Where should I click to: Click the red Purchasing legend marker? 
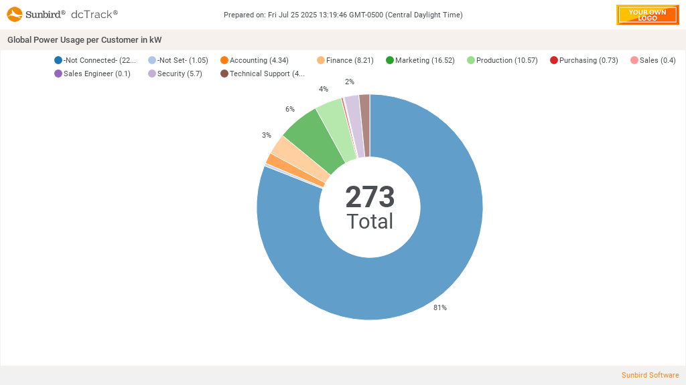click(554, 60)
